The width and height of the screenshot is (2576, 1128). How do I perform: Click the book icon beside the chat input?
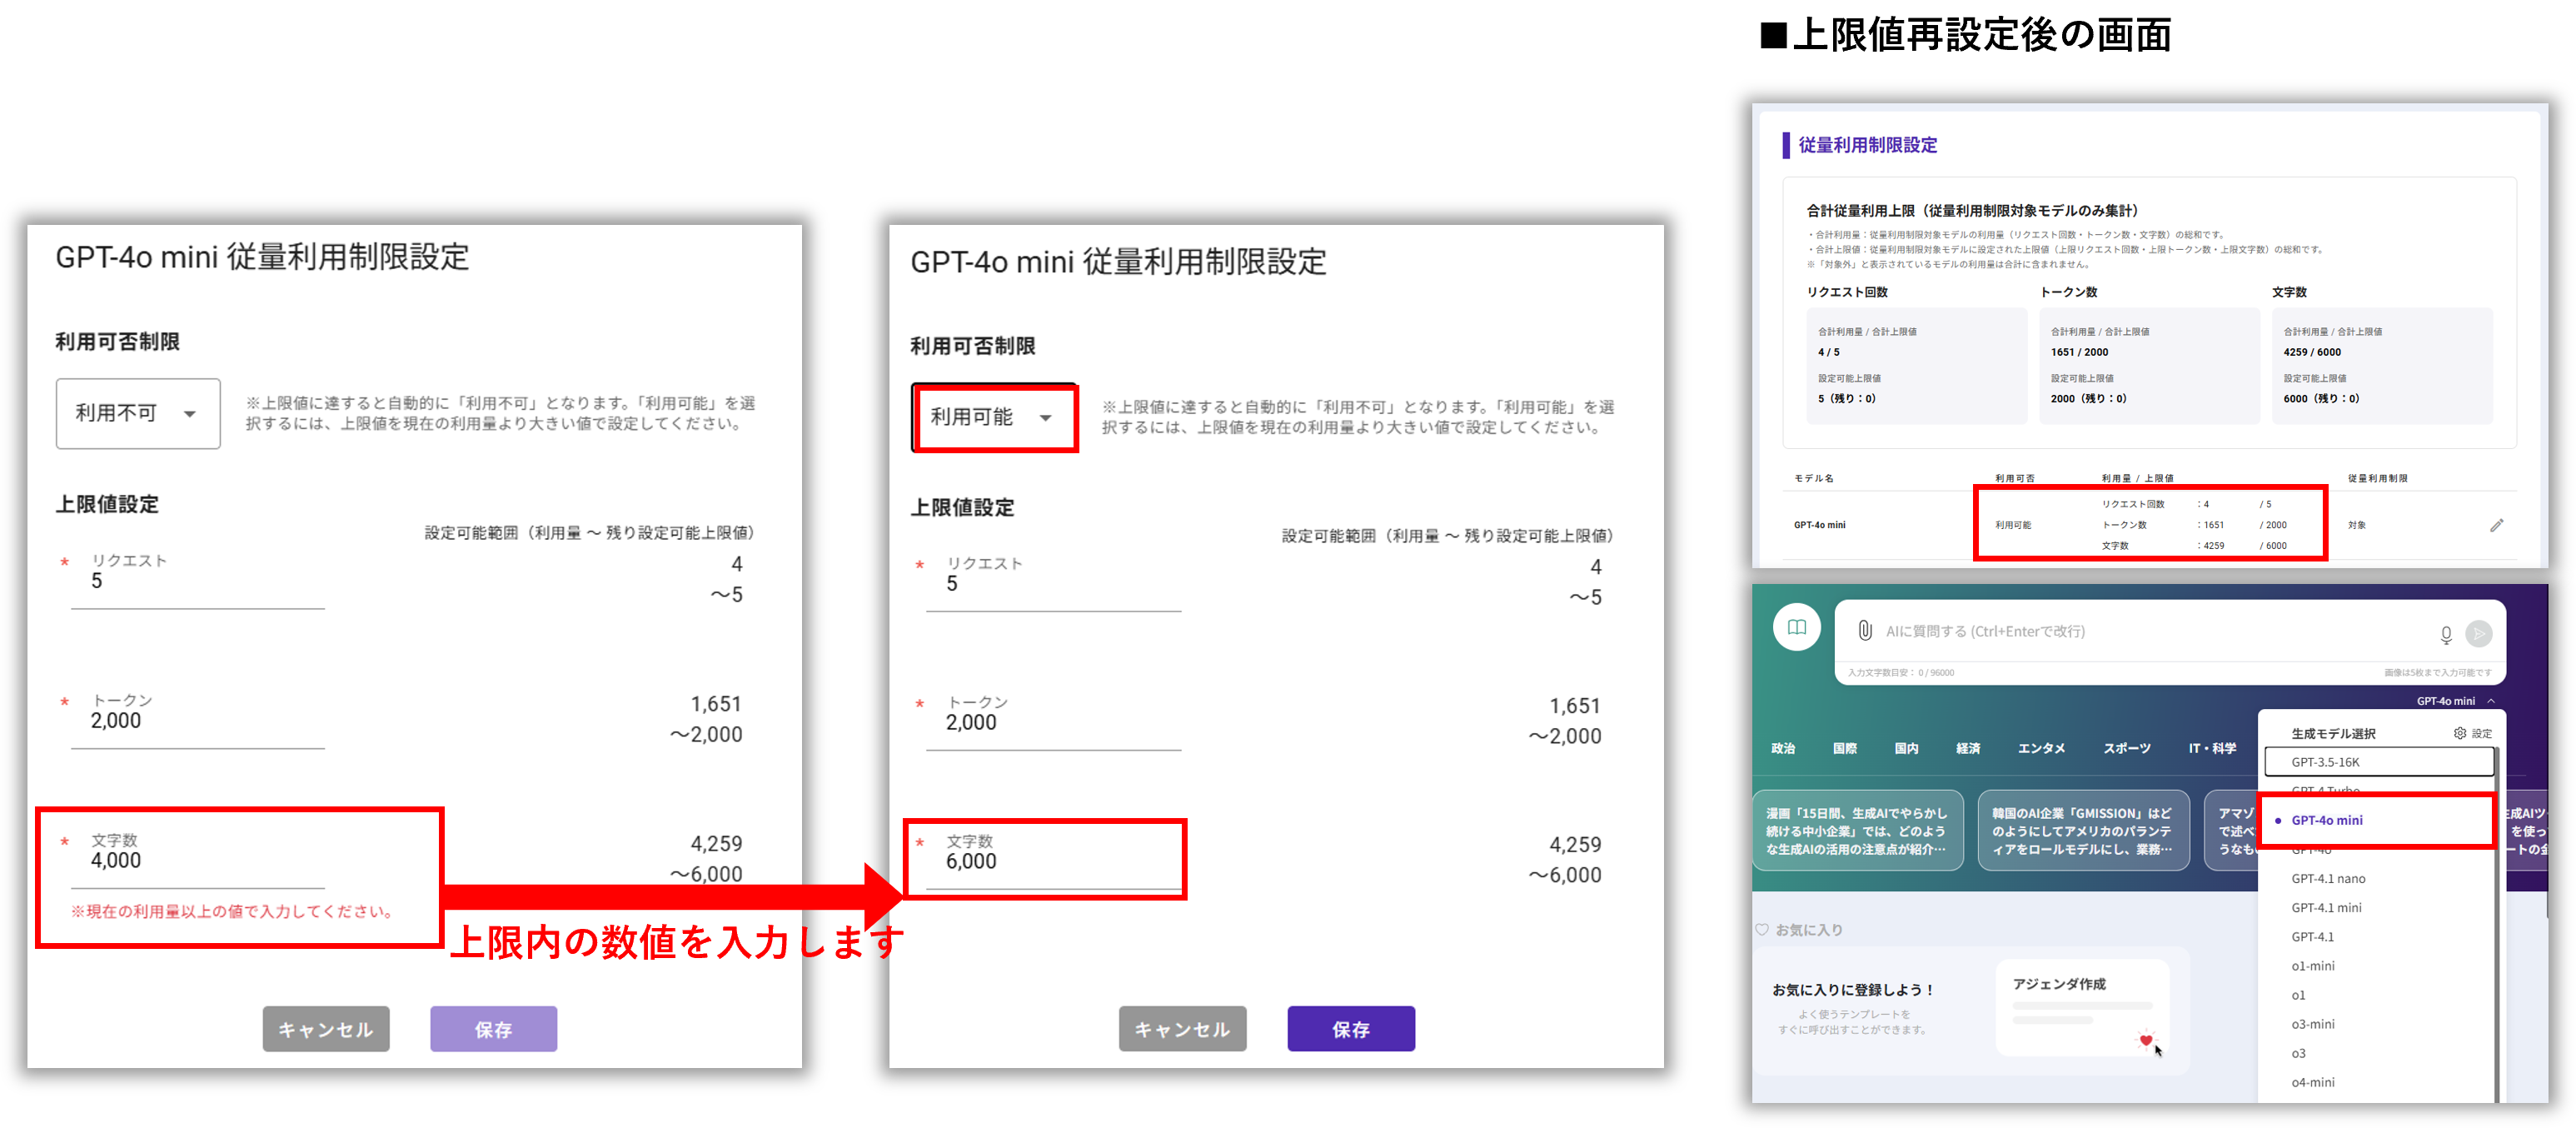[x=1796, y=628]
